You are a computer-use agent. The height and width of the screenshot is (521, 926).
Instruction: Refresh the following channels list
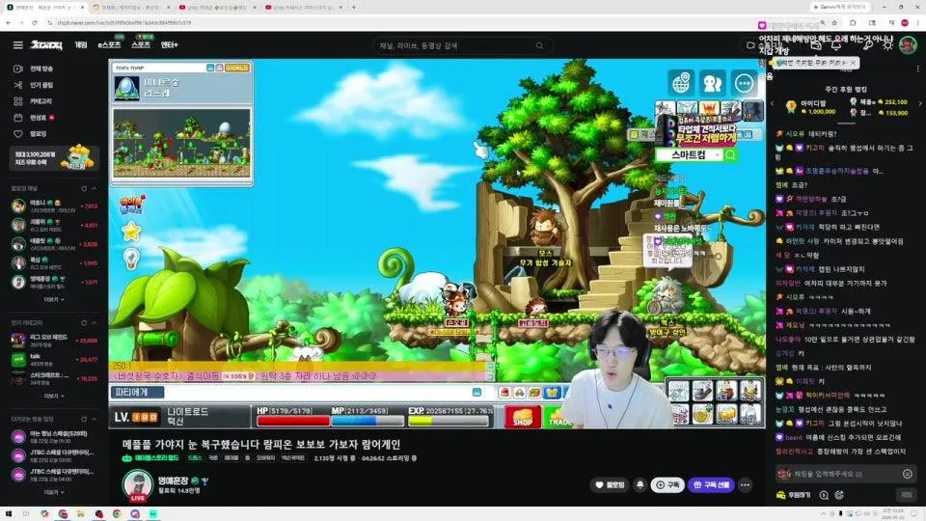[x=84, y=188]
